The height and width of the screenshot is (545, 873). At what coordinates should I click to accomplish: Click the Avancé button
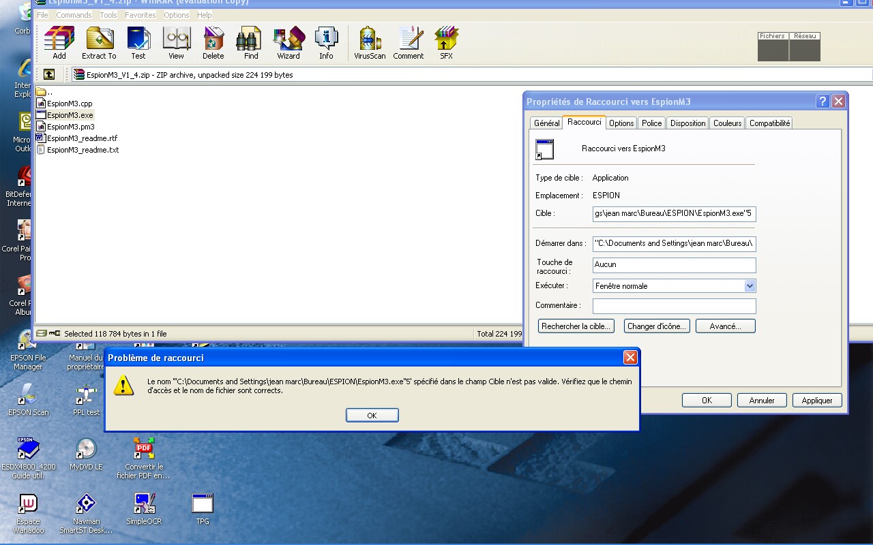point(725,326)
